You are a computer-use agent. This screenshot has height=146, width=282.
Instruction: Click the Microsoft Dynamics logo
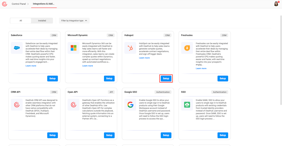click(73, 48)
